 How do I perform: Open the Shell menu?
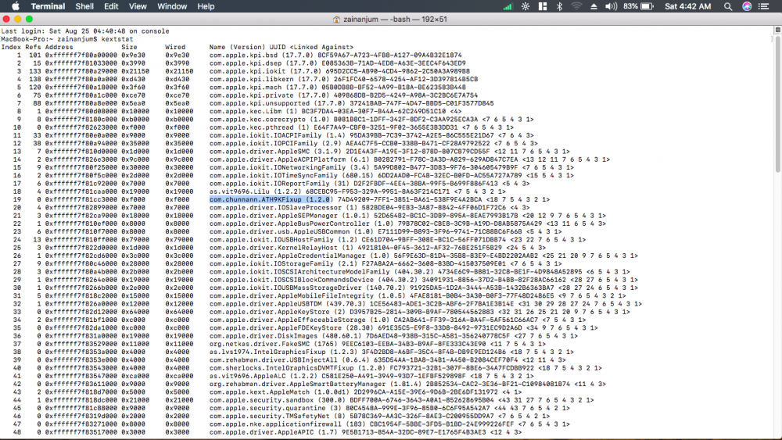pyautogui.click(x=84, y=6)
